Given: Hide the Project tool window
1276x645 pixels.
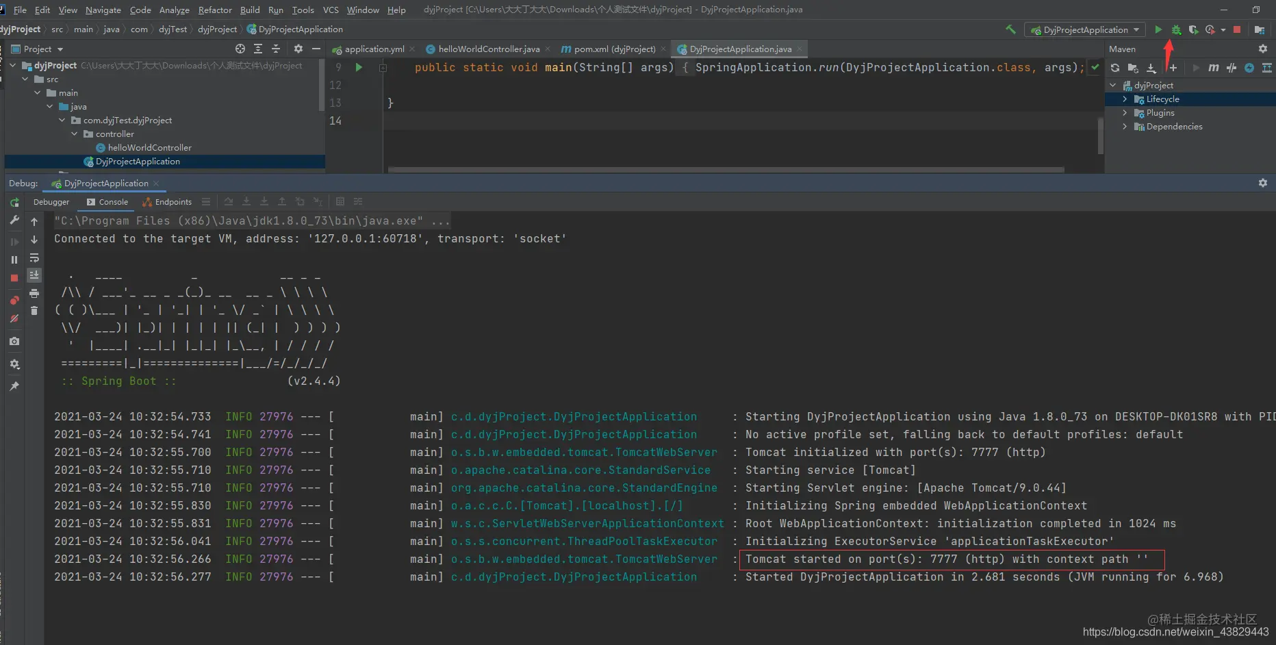Looking at the screenshot, I should [x=316, y=49].
